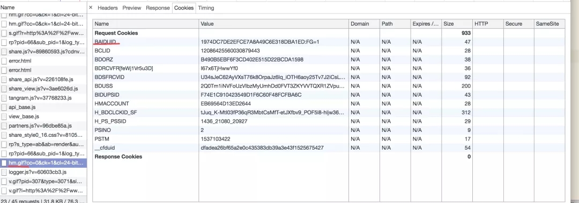Click file icon of share_style0_16.css
Screen dimensions: 579x203
tap(4, 135)
